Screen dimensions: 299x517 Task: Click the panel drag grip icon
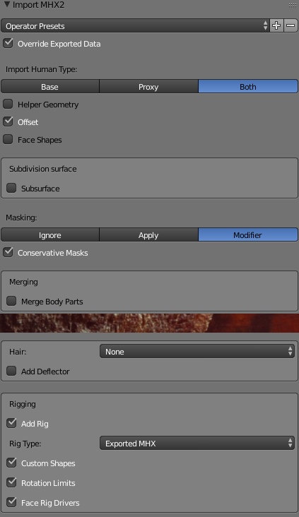(x=292, y=5)
